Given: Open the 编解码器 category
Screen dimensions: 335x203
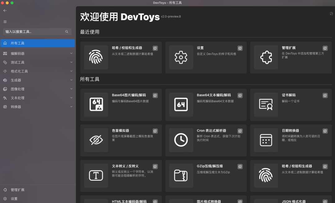Looking at the screenshot, I should (38, 53).
